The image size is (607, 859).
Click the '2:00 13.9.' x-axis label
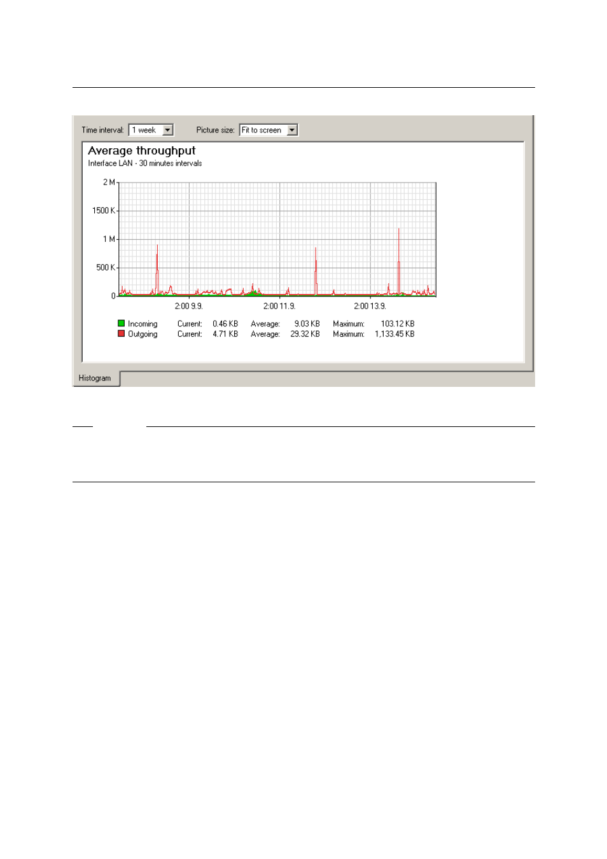[x=370, y=306]
